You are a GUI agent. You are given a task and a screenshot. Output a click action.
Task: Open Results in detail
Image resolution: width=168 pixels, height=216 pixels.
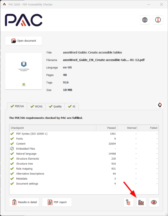click(x=24, y=202)
